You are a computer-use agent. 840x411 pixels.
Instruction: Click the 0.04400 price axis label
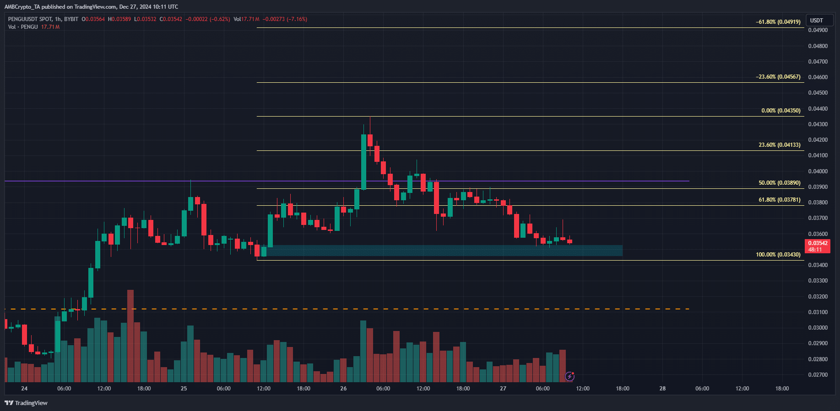point(818,109)
